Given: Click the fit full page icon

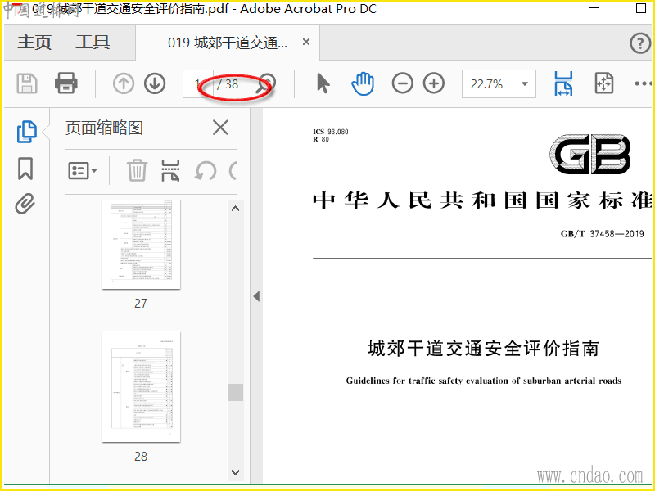Looking at the screenshot, I should coord(604,83).
